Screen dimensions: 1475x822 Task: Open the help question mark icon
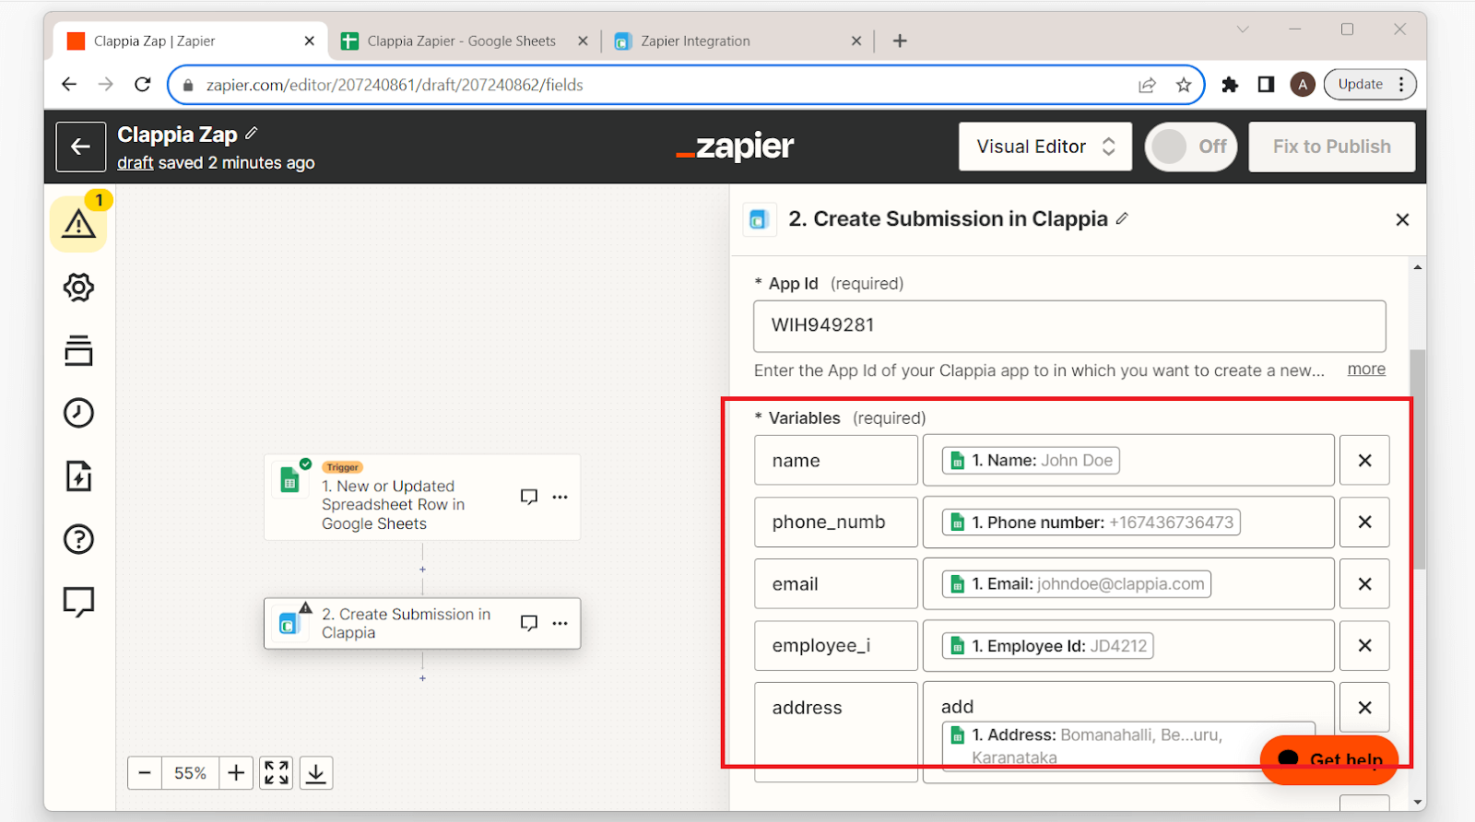click(78, 539)
